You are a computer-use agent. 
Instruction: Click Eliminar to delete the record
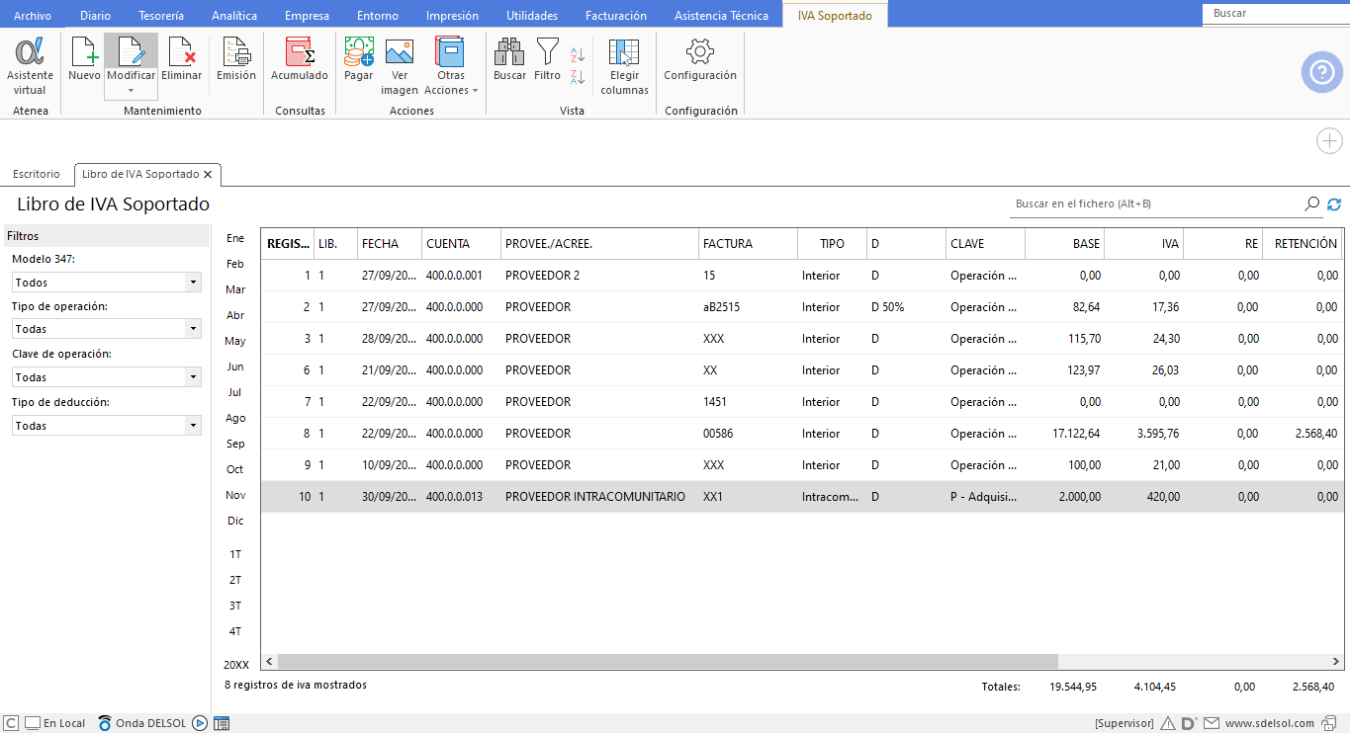tap(181, 60)
